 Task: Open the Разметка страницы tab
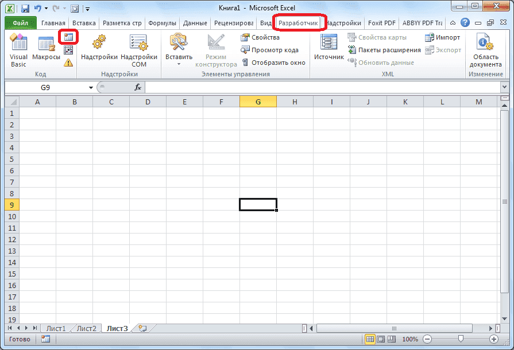[x=122, y=23]
